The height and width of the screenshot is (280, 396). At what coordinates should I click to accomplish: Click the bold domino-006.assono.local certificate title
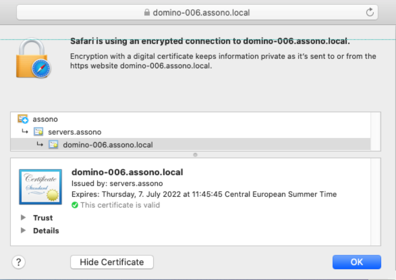click(x=127, y=172)
